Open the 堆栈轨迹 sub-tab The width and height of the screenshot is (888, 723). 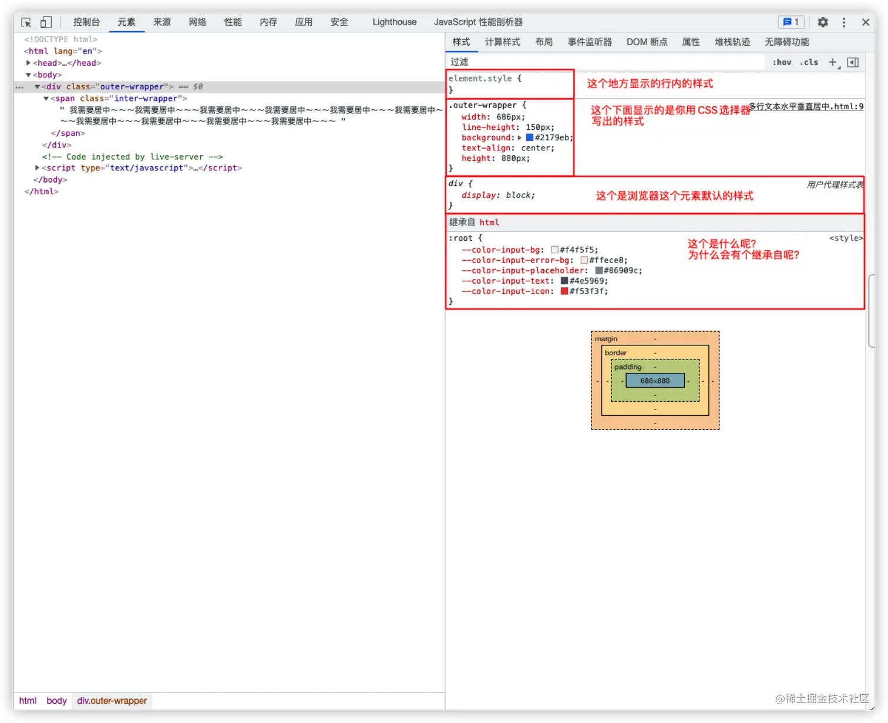[x=732, y=42]
